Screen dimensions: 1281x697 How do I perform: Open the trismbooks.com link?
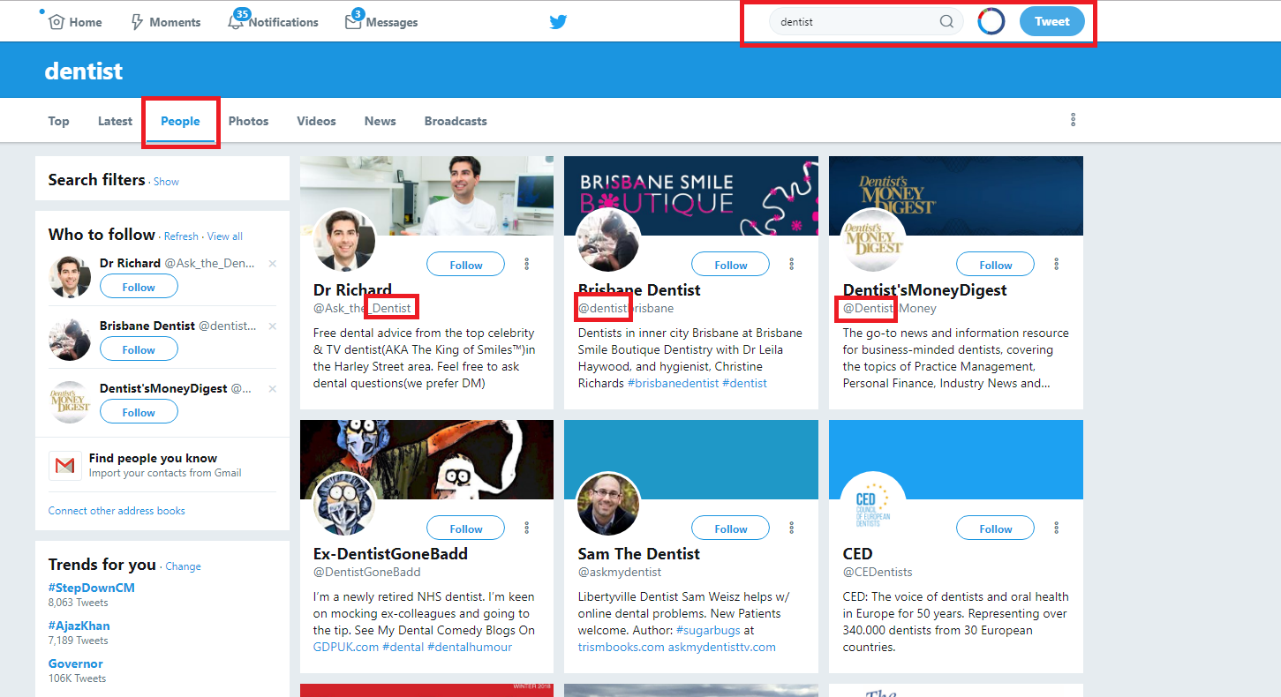(622, 647)
